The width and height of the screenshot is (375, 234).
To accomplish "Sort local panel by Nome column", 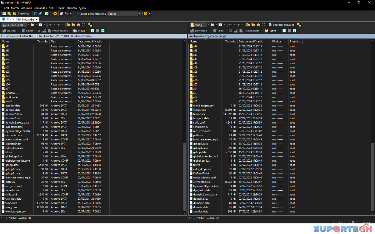I will (17, 41).
